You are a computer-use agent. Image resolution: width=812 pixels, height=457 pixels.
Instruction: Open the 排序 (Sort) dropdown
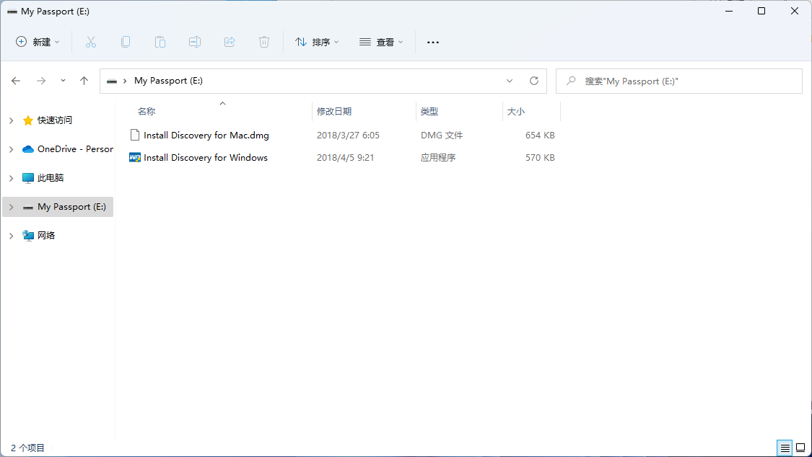pos(317,42)
